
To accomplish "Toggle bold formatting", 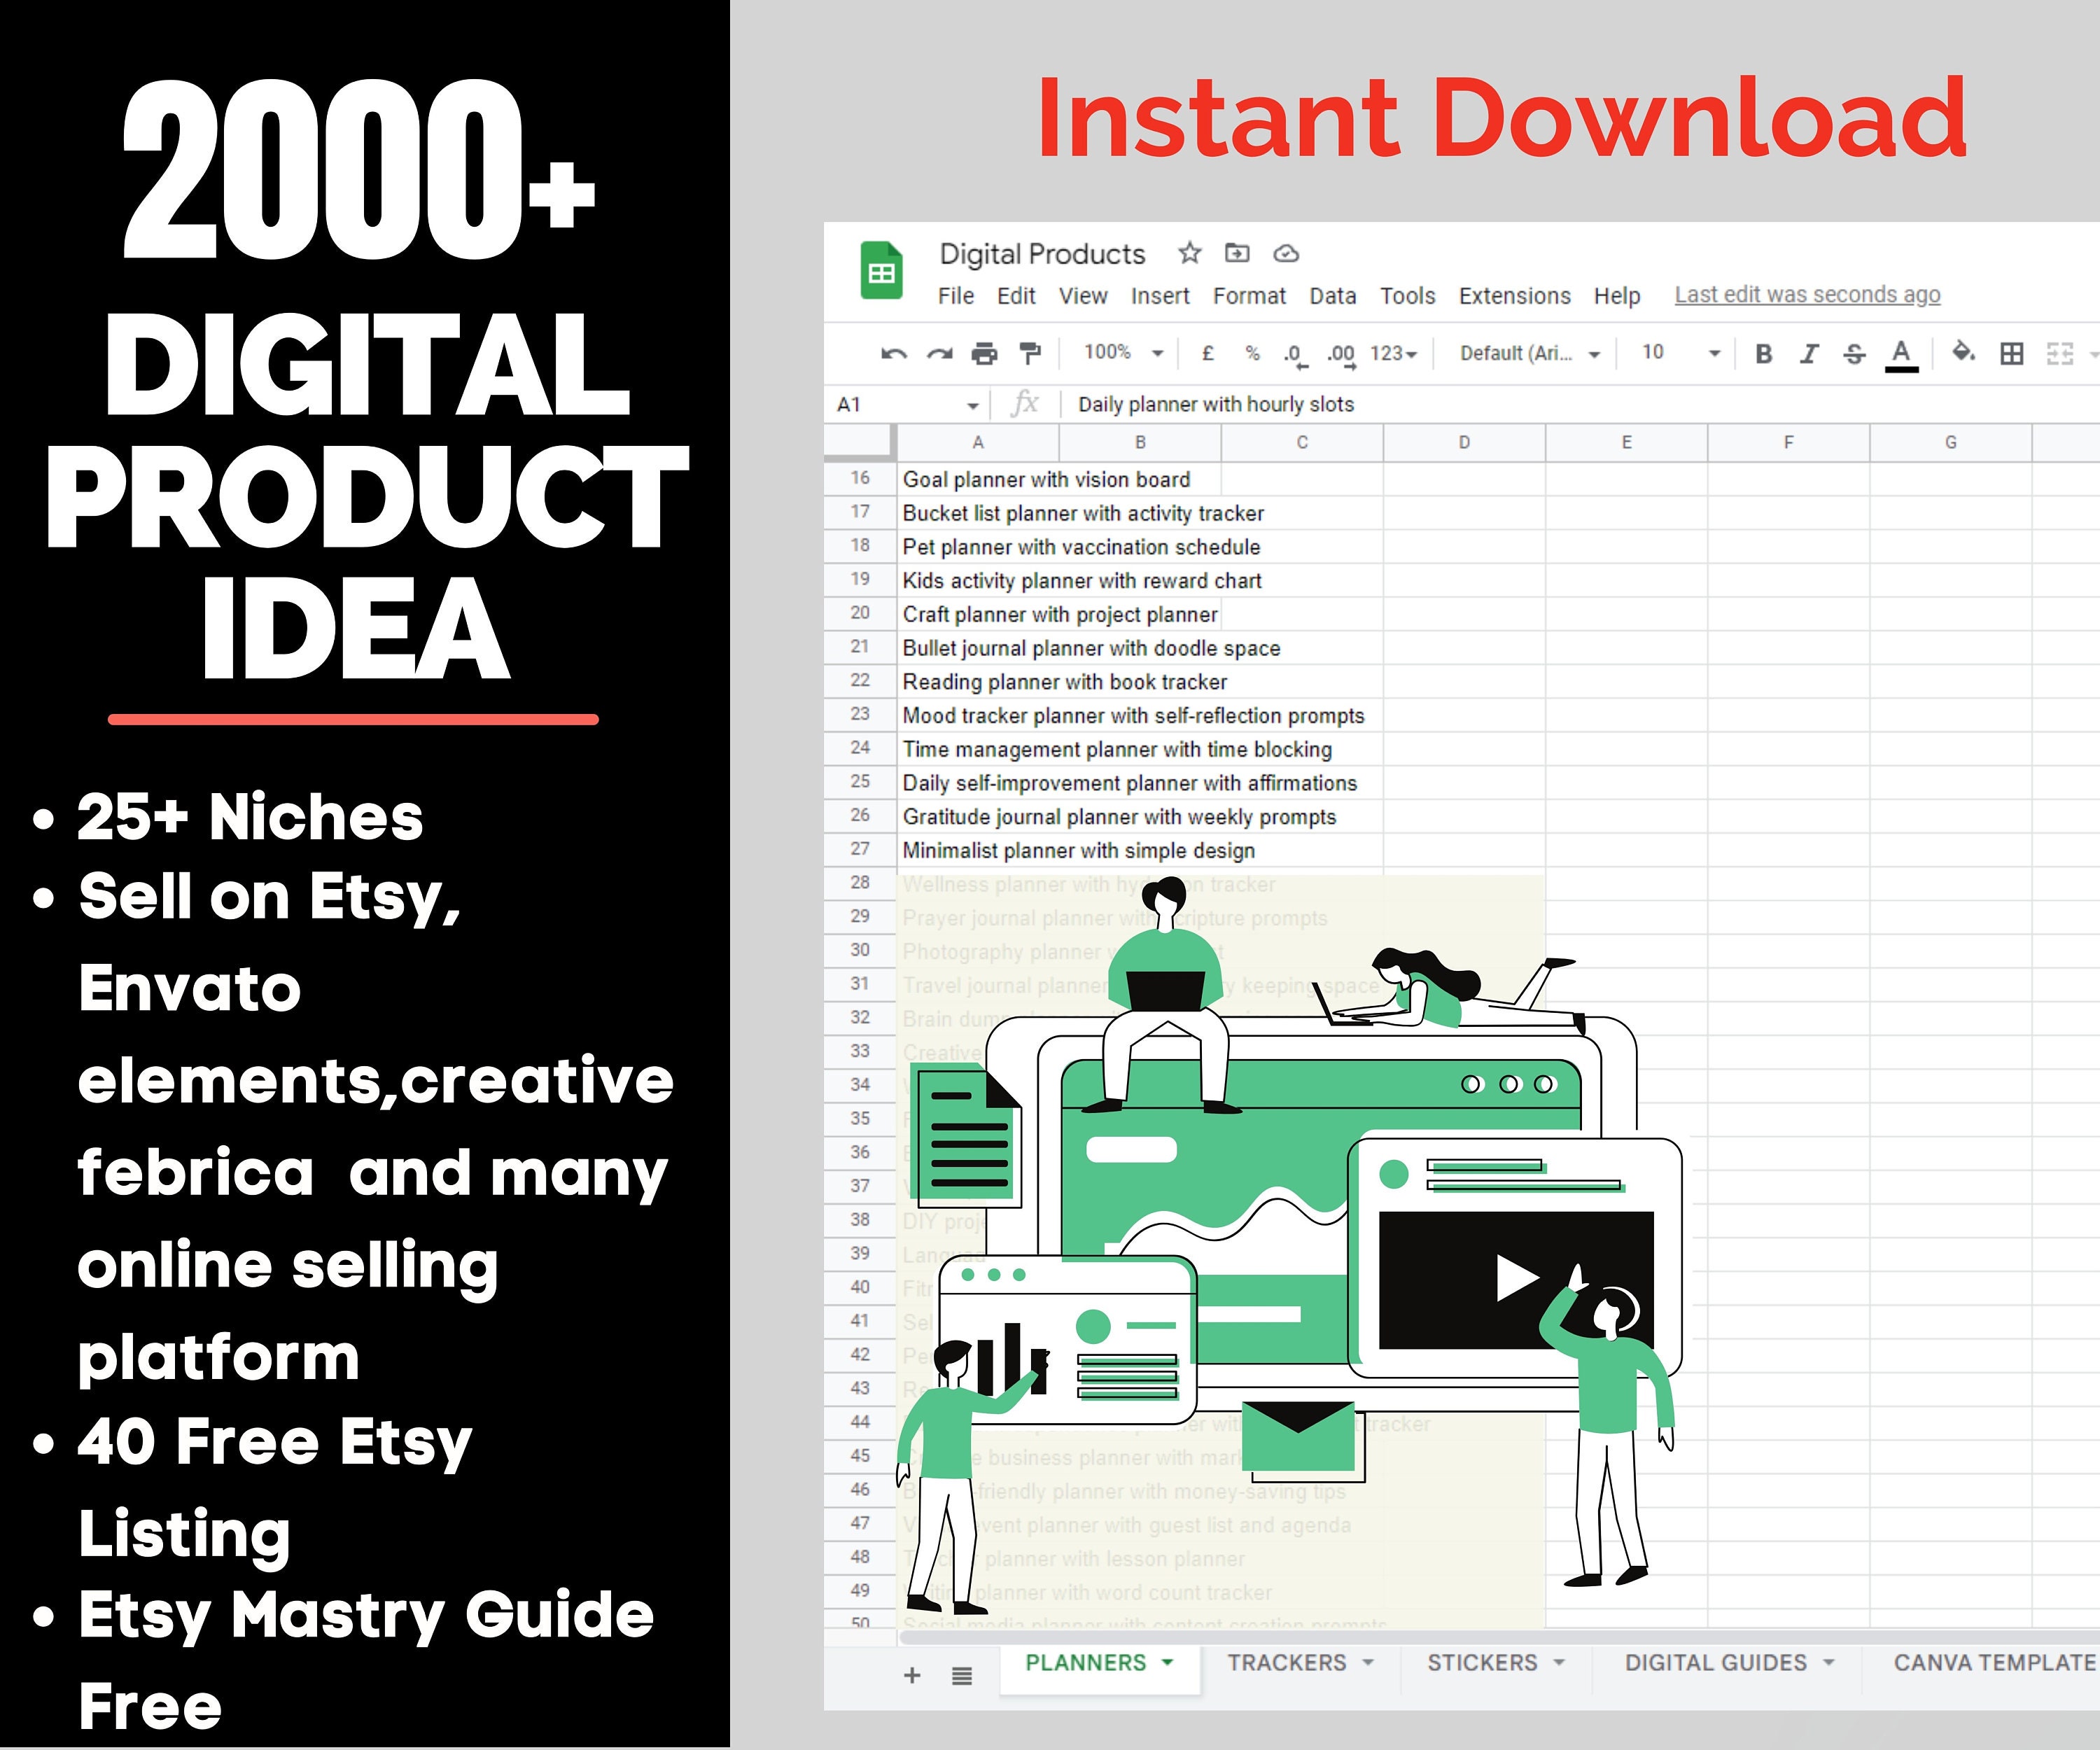I will point(1763,352).
